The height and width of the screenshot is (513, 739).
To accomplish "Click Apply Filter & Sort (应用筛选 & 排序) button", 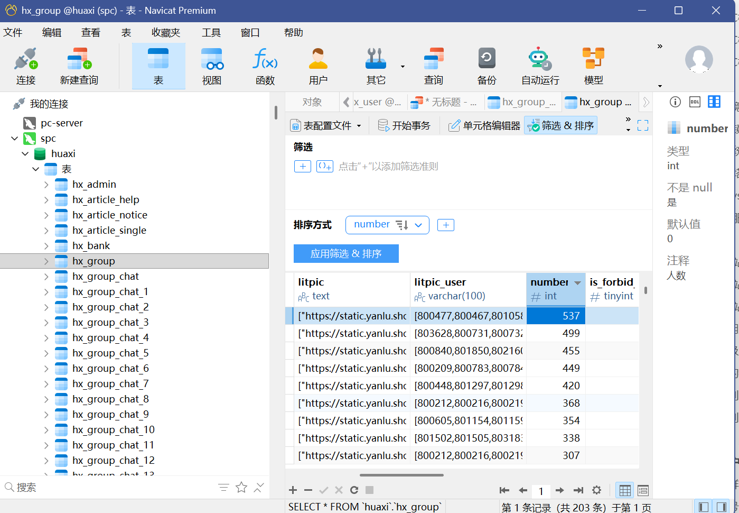I will [x=346, y=254].
